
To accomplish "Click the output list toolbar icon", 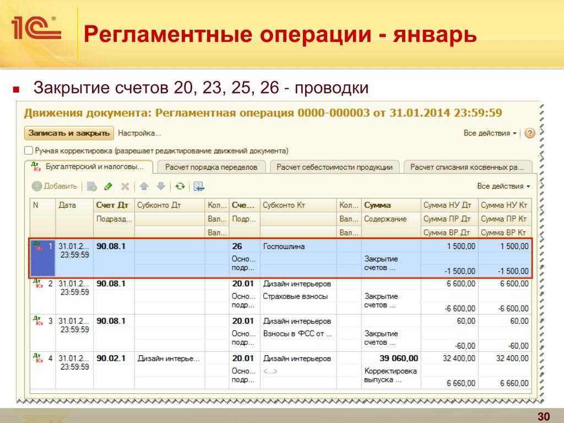I will tap(199, 186).
